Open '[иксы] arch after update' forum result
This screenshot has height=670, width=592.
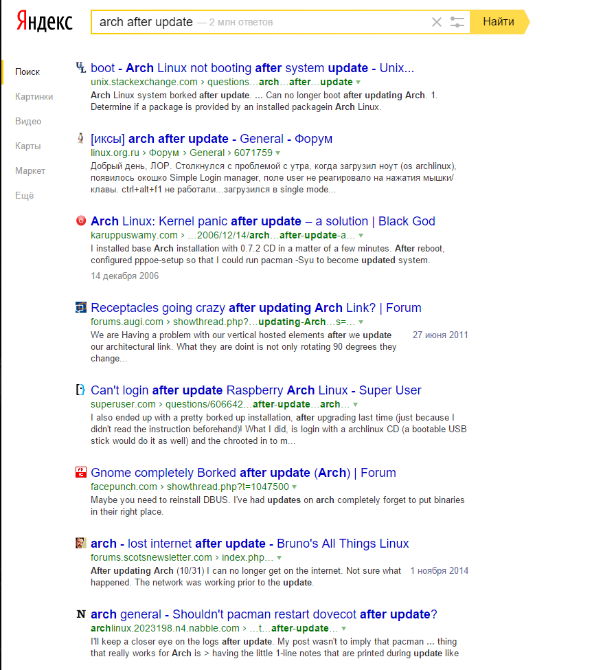211,139
